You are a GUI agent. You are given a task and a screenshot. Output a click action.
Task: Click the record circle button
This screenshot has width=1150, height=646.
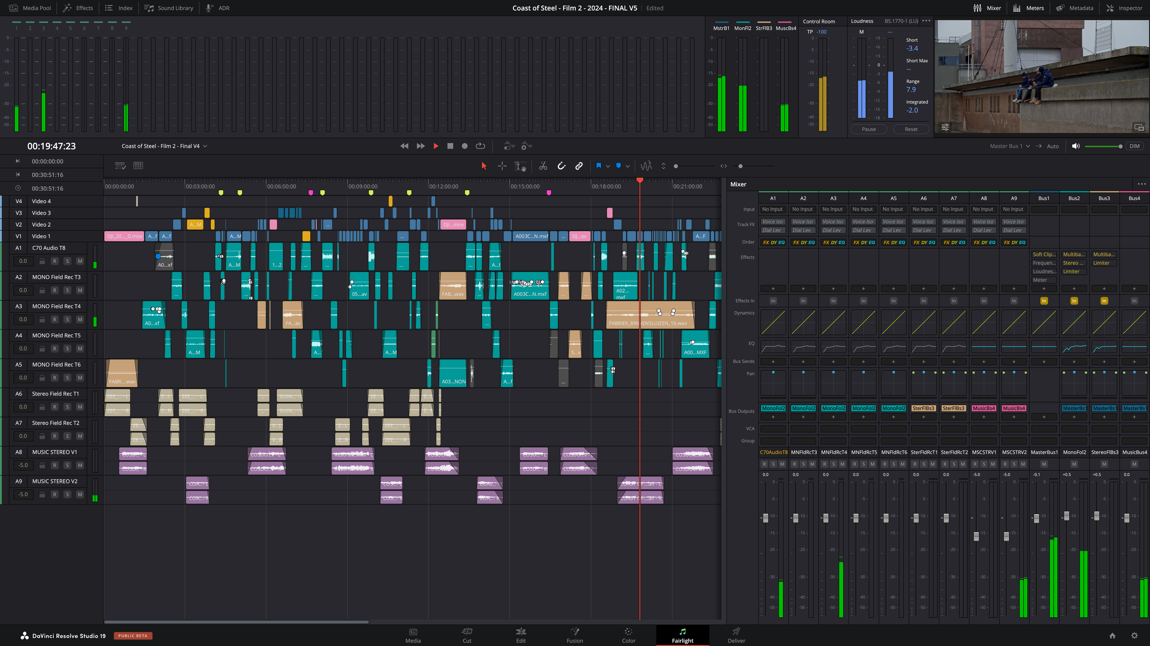[x=465, y=146]
